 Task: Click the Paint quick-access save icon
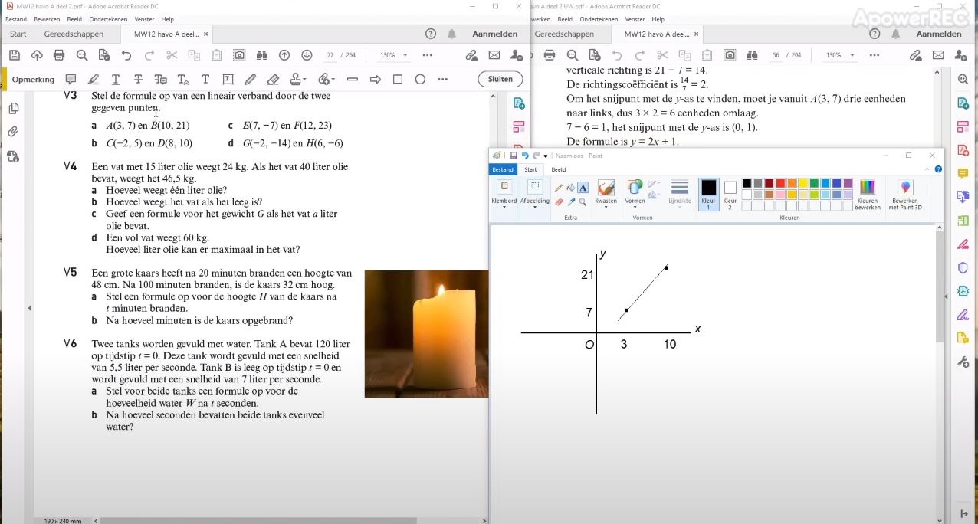point(514,156)
